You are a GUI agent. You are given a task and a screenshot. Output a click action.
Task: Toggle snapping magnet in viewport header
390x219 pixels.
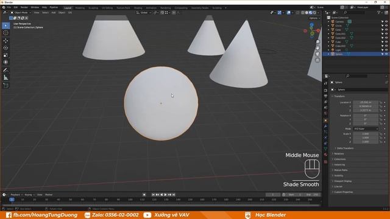tap(163, 12)
